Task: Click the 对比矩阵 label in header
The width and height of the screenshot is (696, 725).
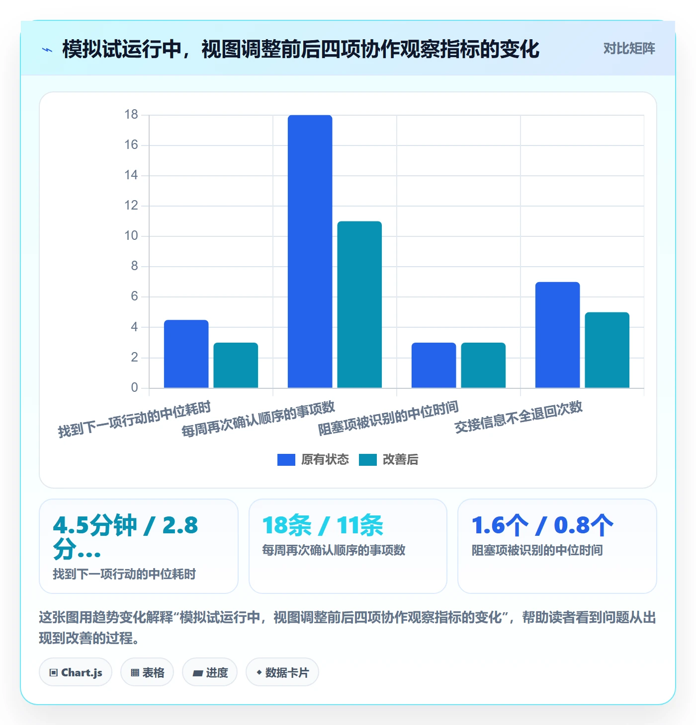Action: coord(629,49)
